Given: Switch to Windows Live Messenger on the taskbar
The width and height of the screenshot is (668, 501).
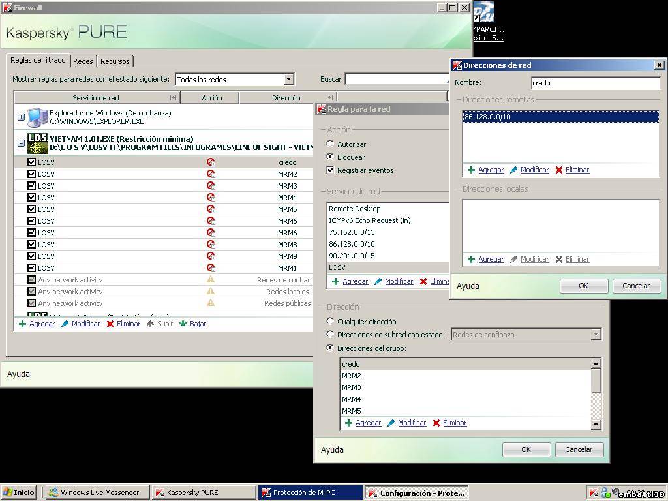Looking at the screenshot, I should point(98,493).
